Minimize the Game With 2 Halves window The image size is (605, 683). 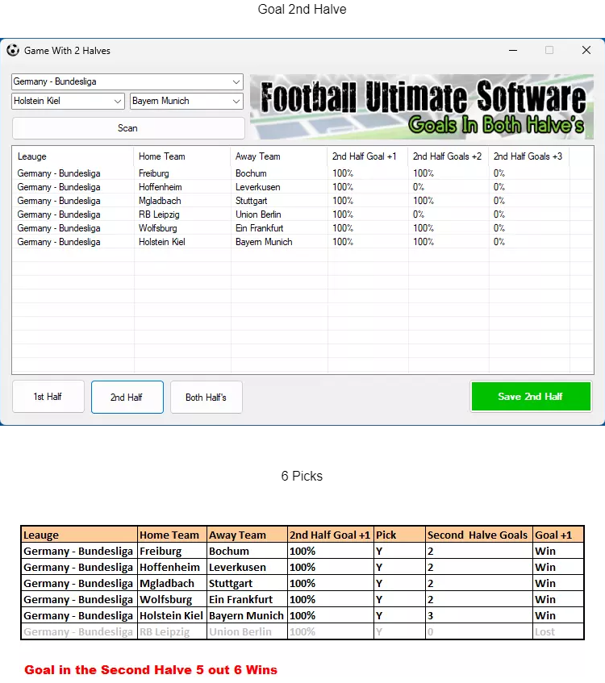[x=513, y=51]
